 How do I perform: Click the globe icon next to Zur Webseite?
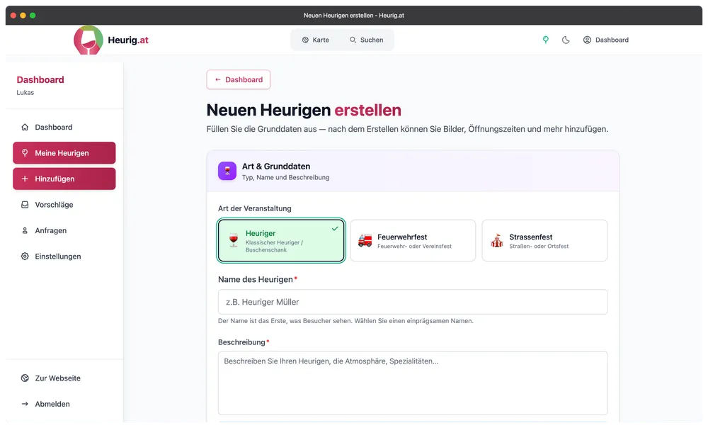25,378
